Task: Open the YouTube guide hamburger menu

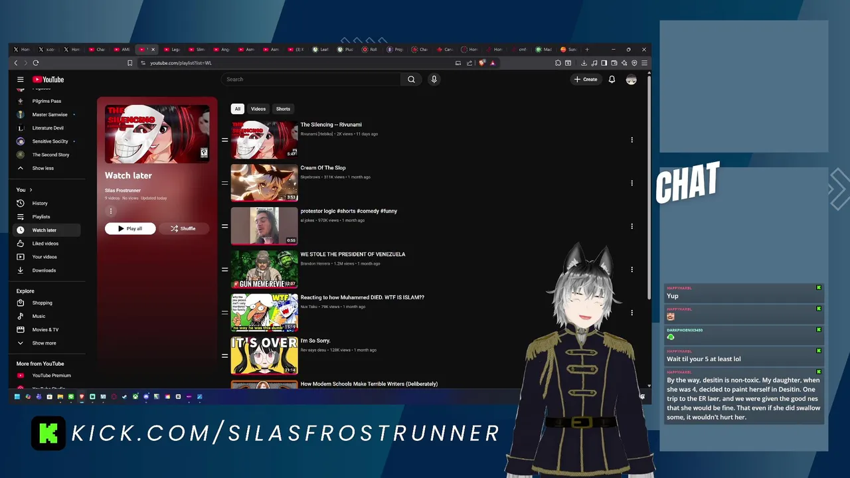Action: tap(21, 79)
